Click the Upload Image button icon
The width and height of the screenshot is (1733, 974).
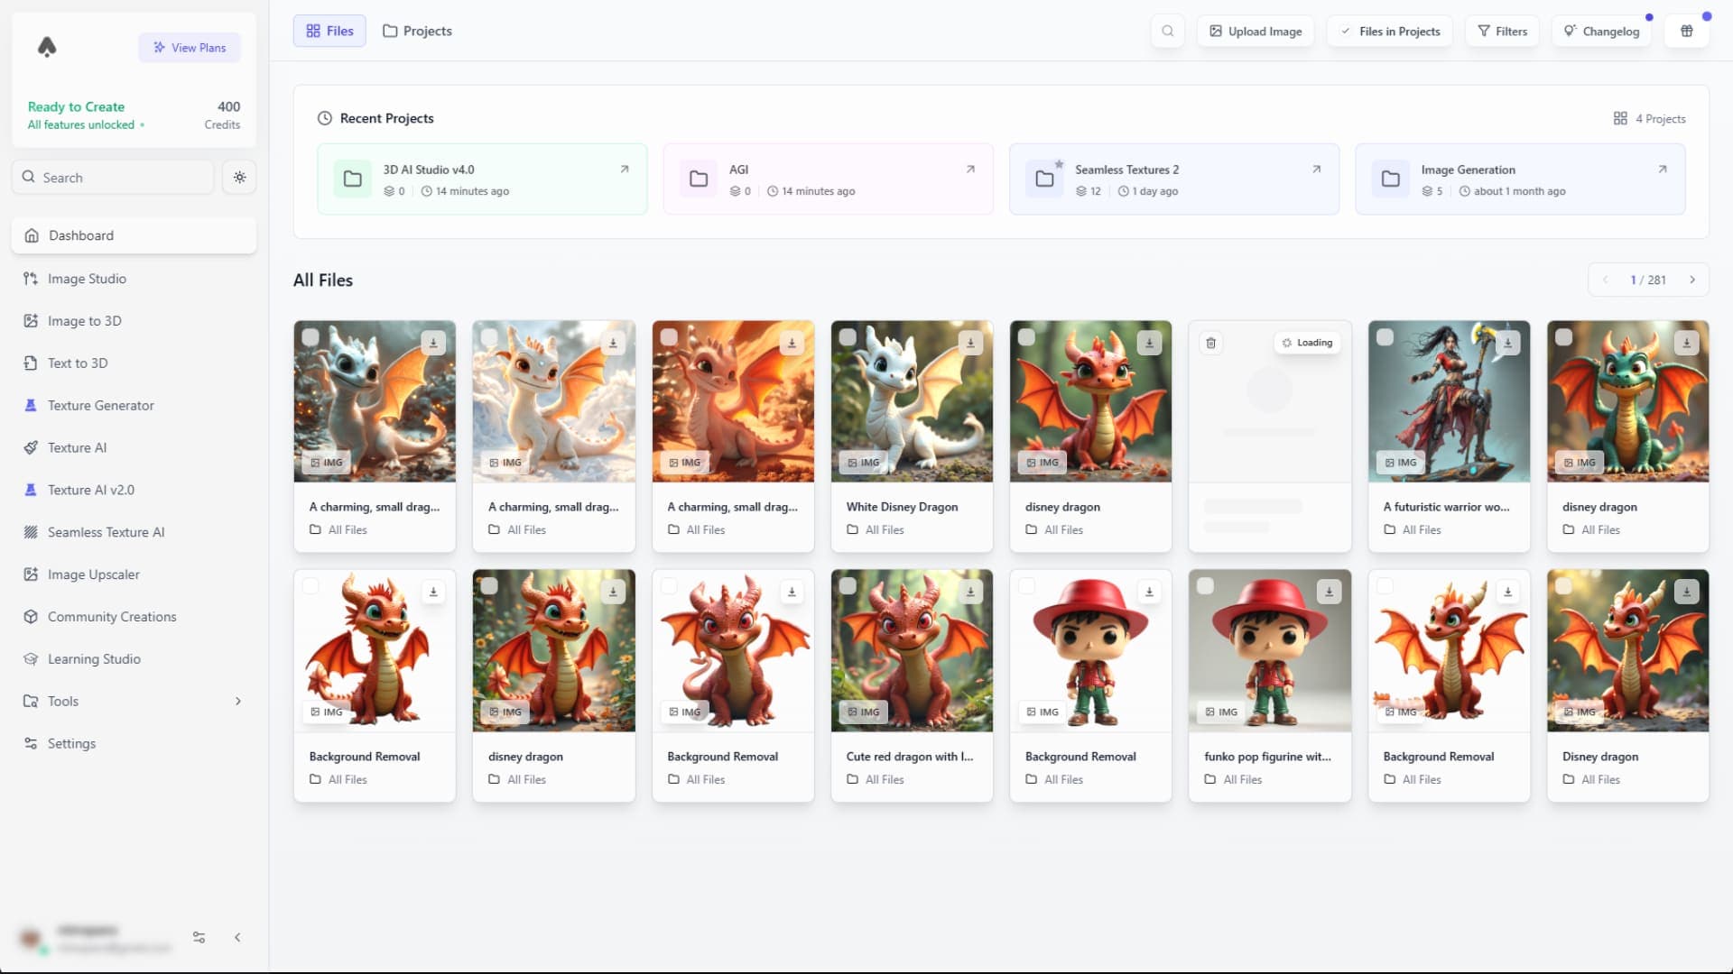point(1215,31)
